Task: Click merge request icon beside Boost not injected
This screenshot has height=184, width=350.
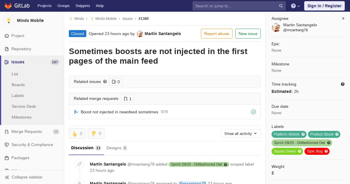Action: tap(76, 112)
